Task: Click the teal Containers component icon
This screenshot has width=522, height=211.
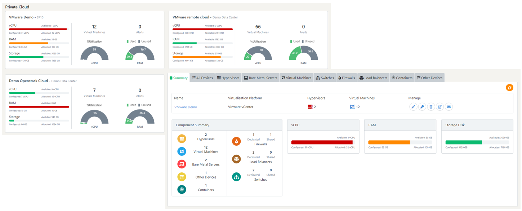Action: (182, 189)
